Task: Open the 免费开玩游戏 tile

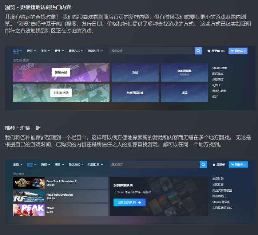Action: click(135, 93)
